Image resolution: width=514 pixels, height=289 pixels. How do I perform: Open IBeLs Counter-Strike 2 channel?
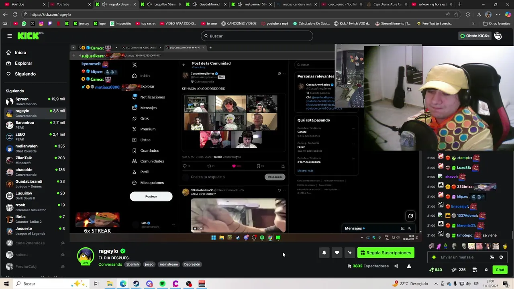35,219
